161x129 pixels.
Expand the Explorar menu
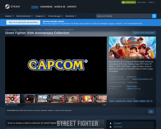click(9, 16)
